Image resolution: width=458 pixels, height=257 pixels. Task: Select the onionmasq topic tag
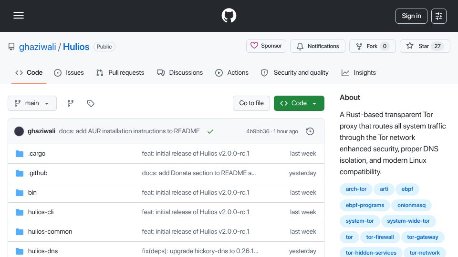click(411, 205)
